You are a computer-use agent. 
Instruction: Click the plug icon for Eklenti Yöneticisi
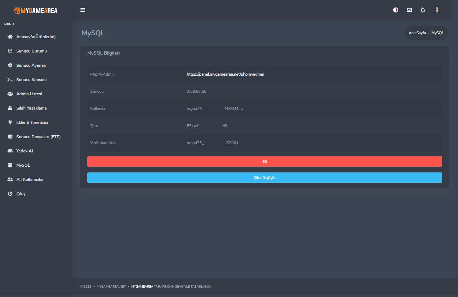coord(10,122)
